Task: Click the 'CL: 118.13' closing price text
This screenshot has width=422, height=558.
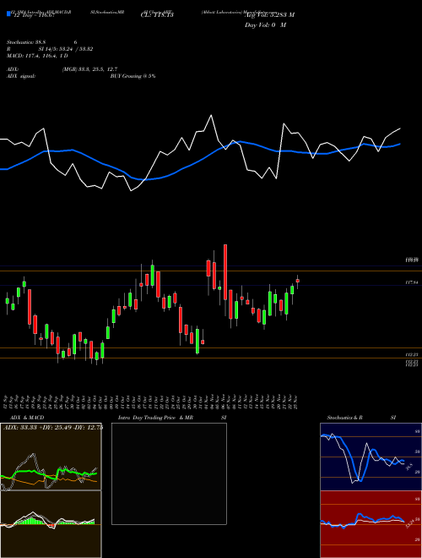Action: point(159,15)
